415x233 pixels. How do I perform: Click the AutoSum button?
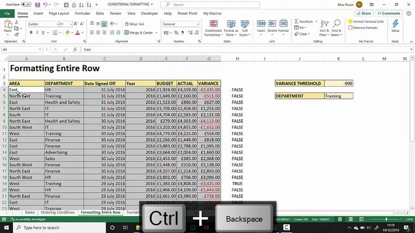(x=303, y=21)
